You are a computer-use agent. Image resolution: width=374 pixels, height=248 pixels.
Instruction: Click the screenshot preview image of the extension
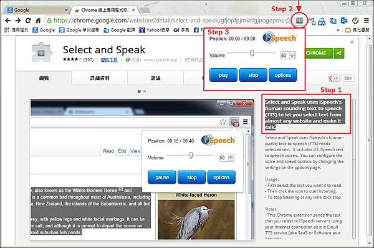pos(142,170)
